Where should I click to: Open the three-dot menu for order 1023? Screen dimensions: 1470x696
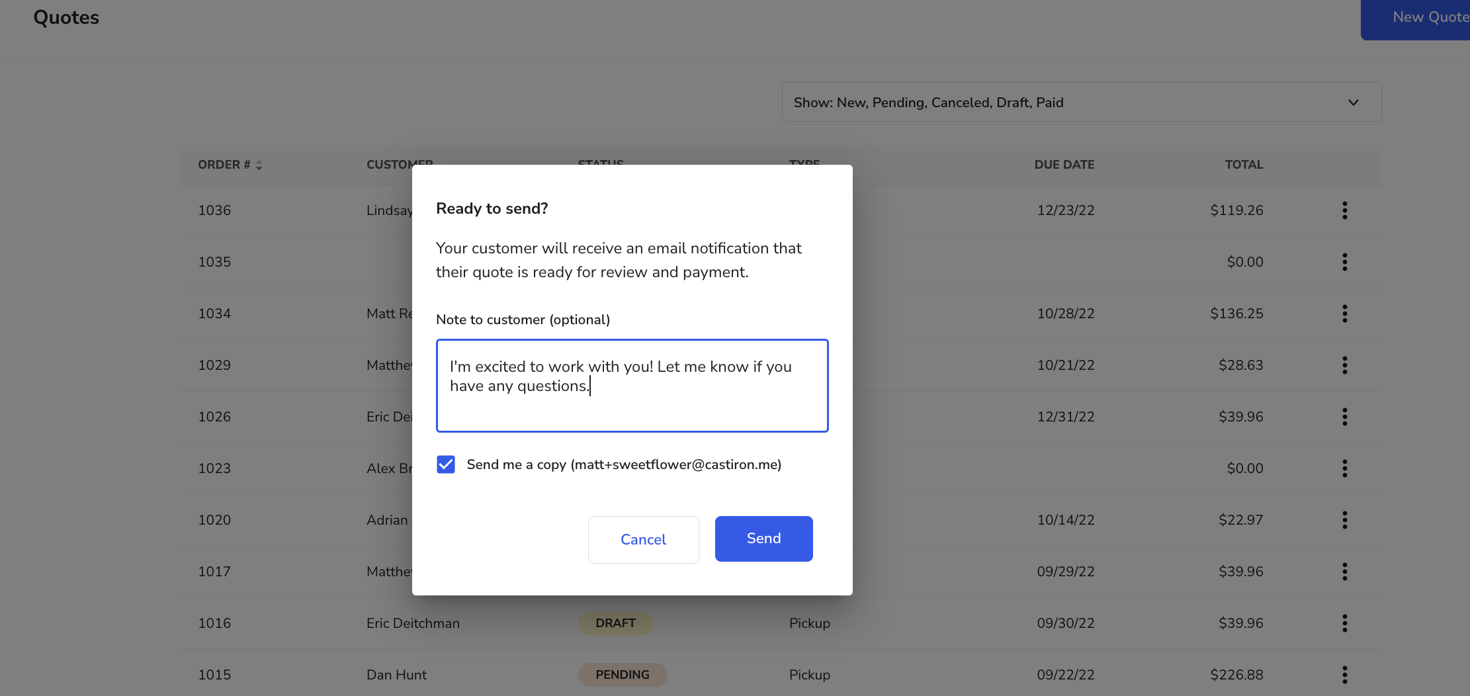point(1344,468)
